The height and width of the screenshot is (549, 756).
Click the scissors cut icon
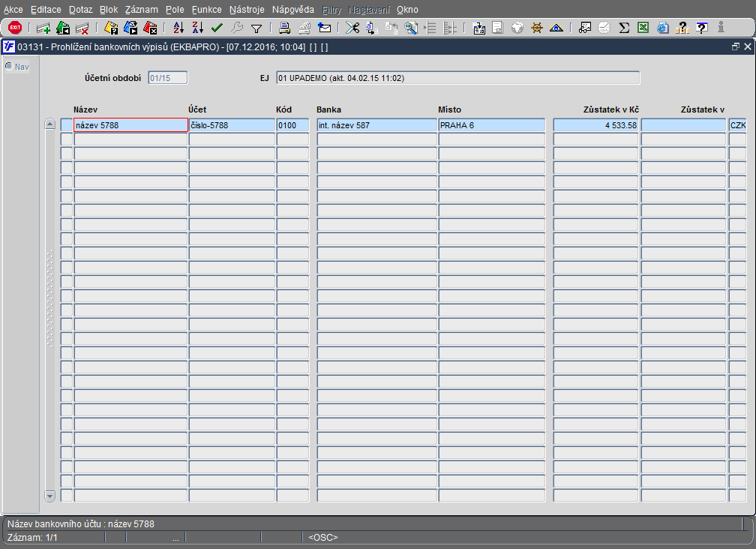click(352, 28)
